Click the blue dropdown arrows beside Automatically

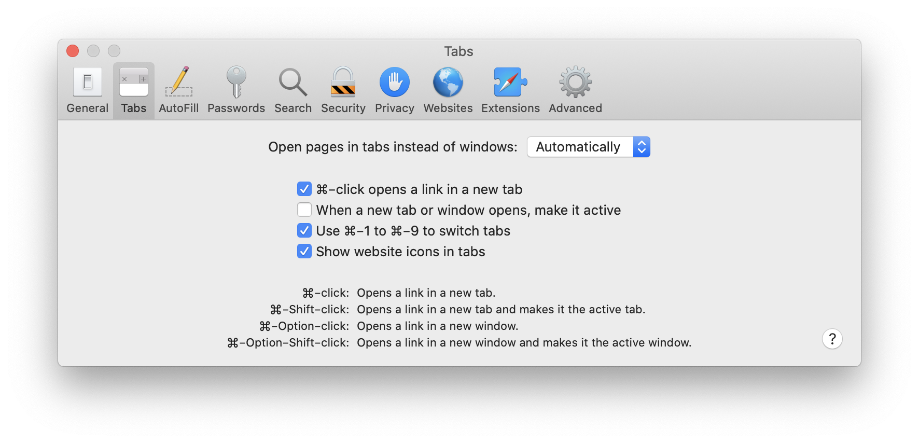pyautogui.click(x=642, y=147)
